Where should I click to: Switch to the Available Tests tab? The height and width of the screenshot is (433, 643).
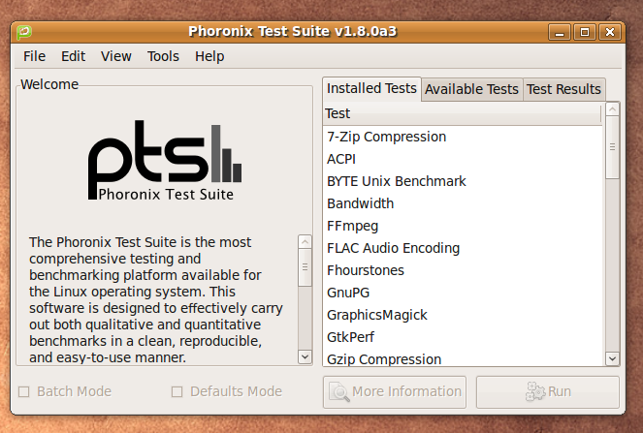pos(471,89)
